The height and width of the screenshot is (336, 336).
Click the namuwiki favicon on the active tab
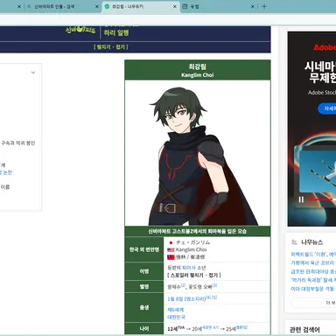[x=107, y=6]
